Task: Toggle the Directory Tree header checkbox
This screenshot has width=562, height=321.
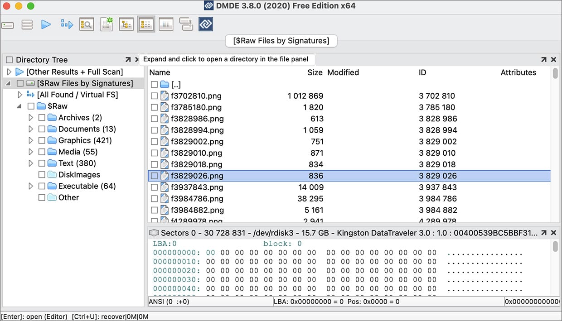Action: (x=10, y=60)
